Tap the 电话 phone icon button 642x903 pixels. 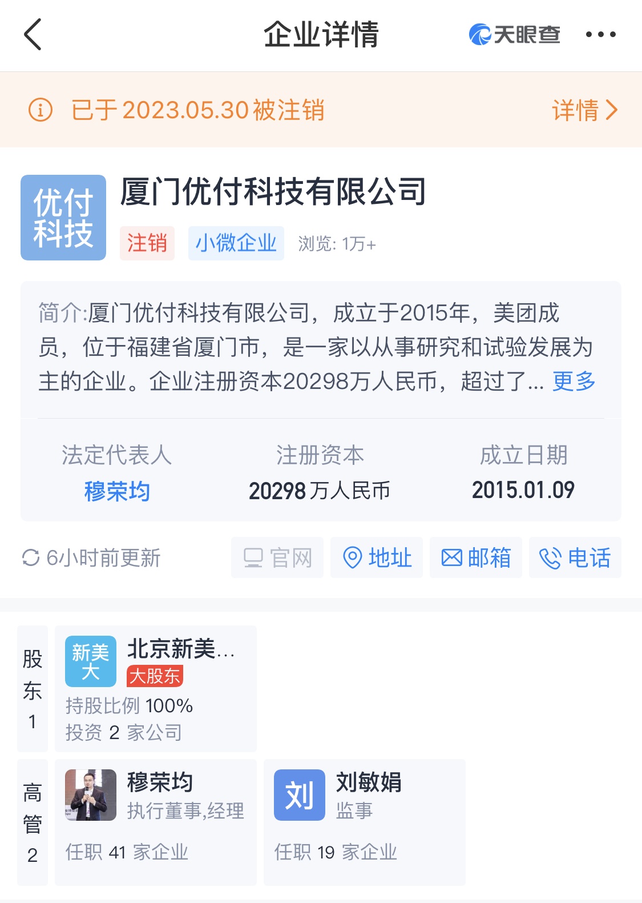click(575, 557)
